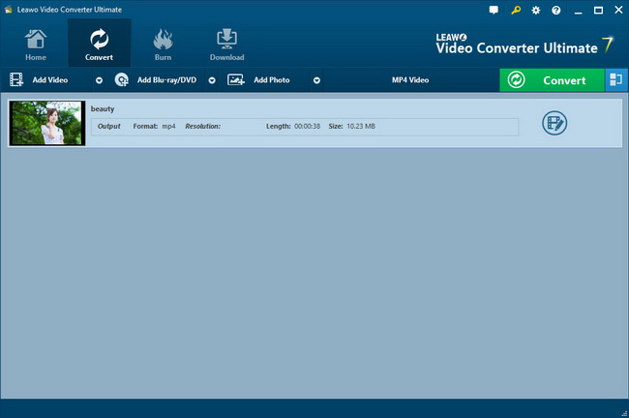
Task: Open the MP4 Video output profile
Action: tap(409, 80)
